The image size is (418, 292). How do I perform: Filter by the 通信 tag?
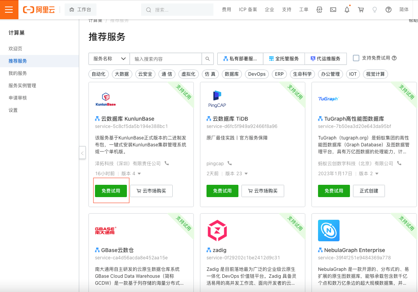(x=167, y=74)
